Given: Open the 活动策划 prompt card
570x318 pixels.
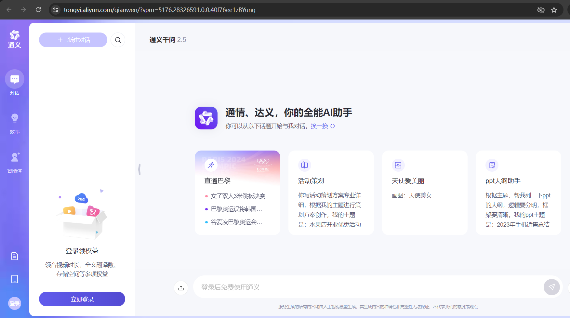Looking at the screenshot, I should click(331, 192).
